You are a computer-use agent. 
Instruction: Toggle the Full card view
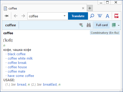102,25
